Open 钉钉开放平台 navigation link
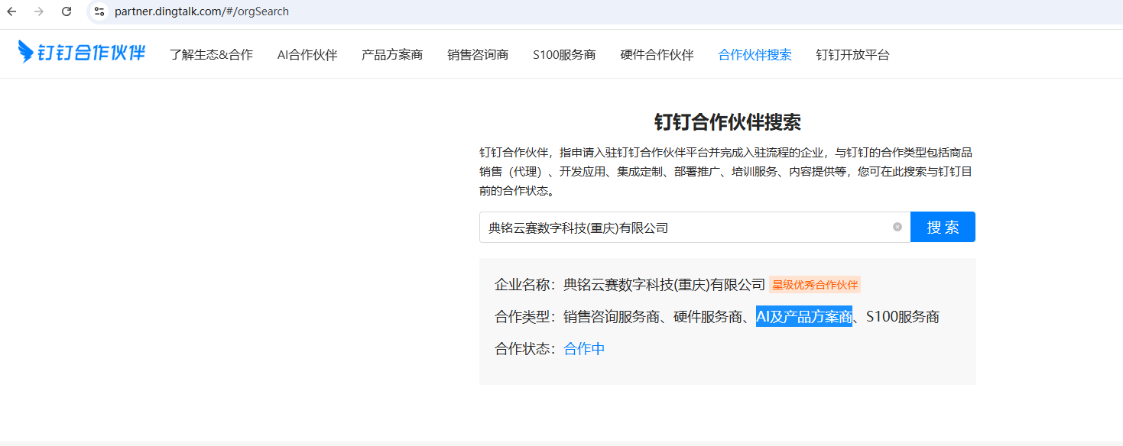 point(852,55)
